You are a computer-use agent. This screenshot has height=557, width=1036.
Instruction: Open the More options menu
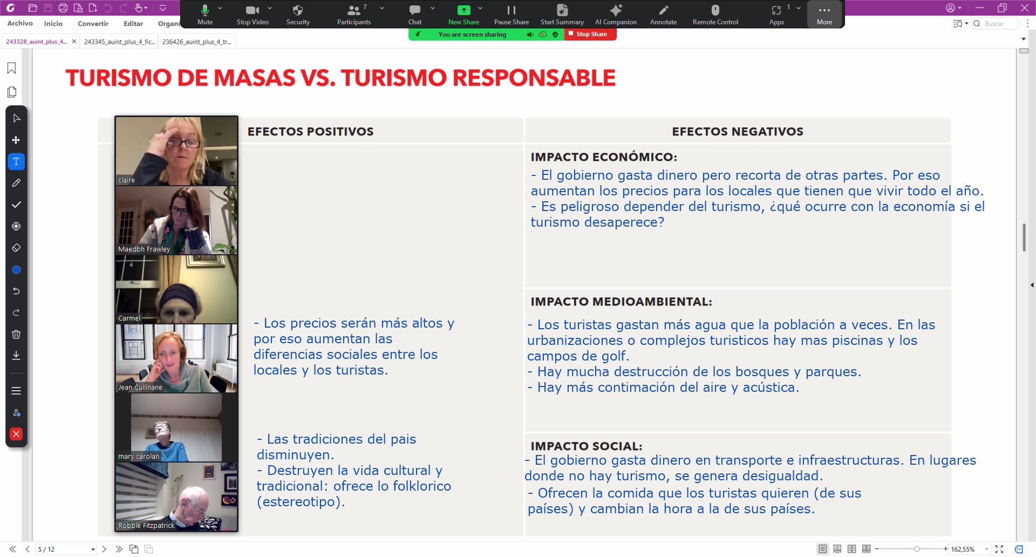(x=824, y=15)
